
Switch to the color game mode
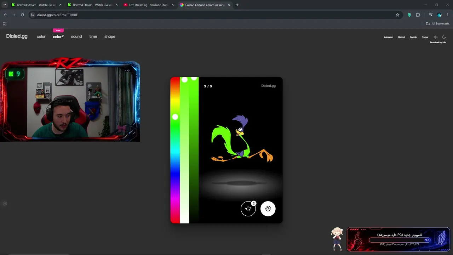click(x=41, y=36)
